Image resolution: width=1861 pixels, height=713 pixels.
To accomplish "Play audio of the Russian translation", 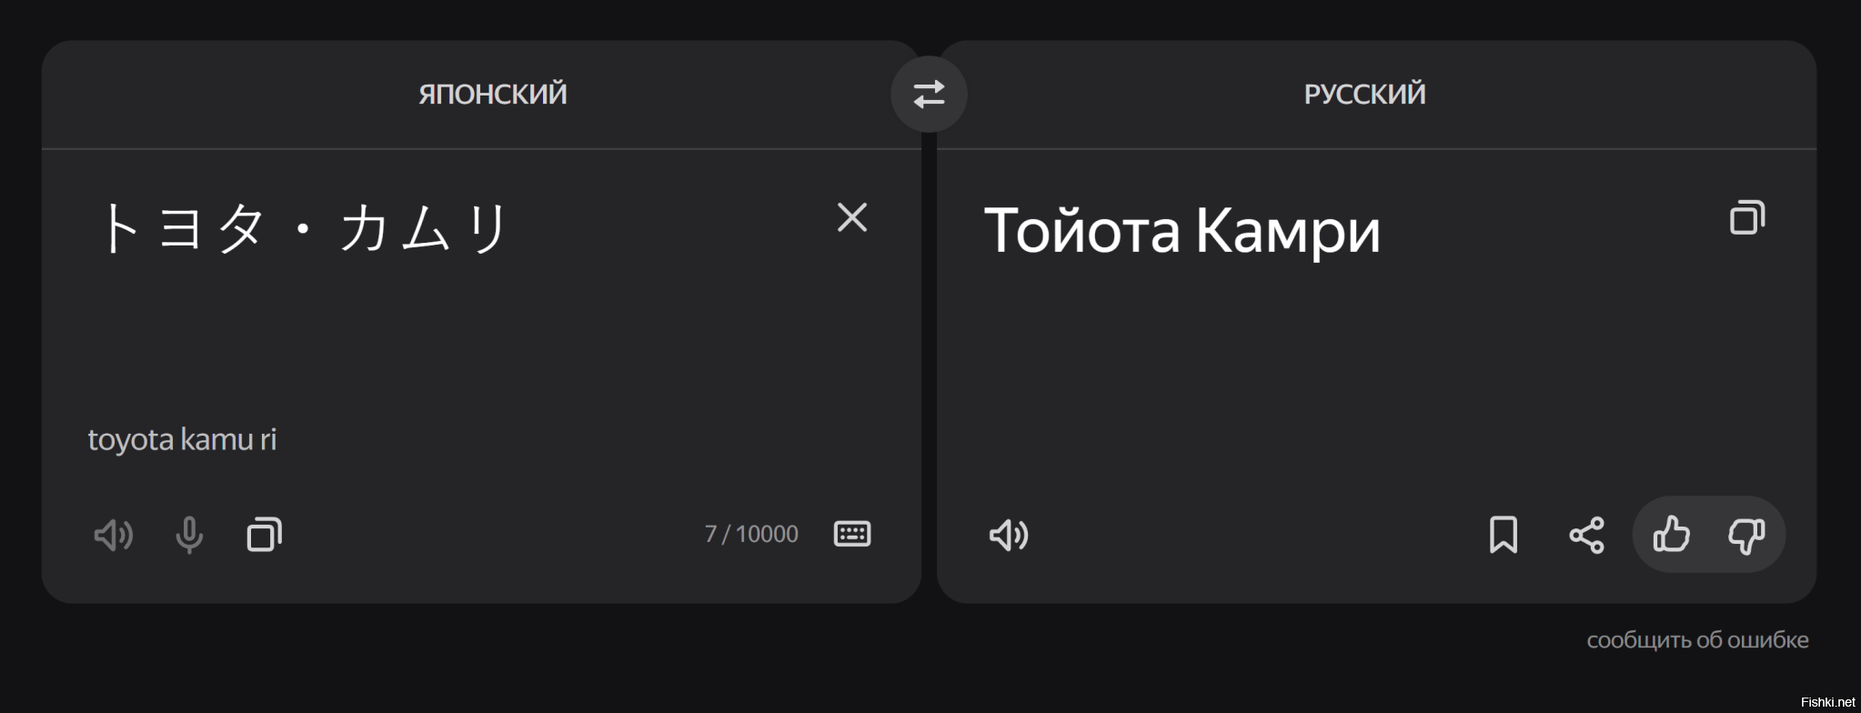I will coord(1009,535).
